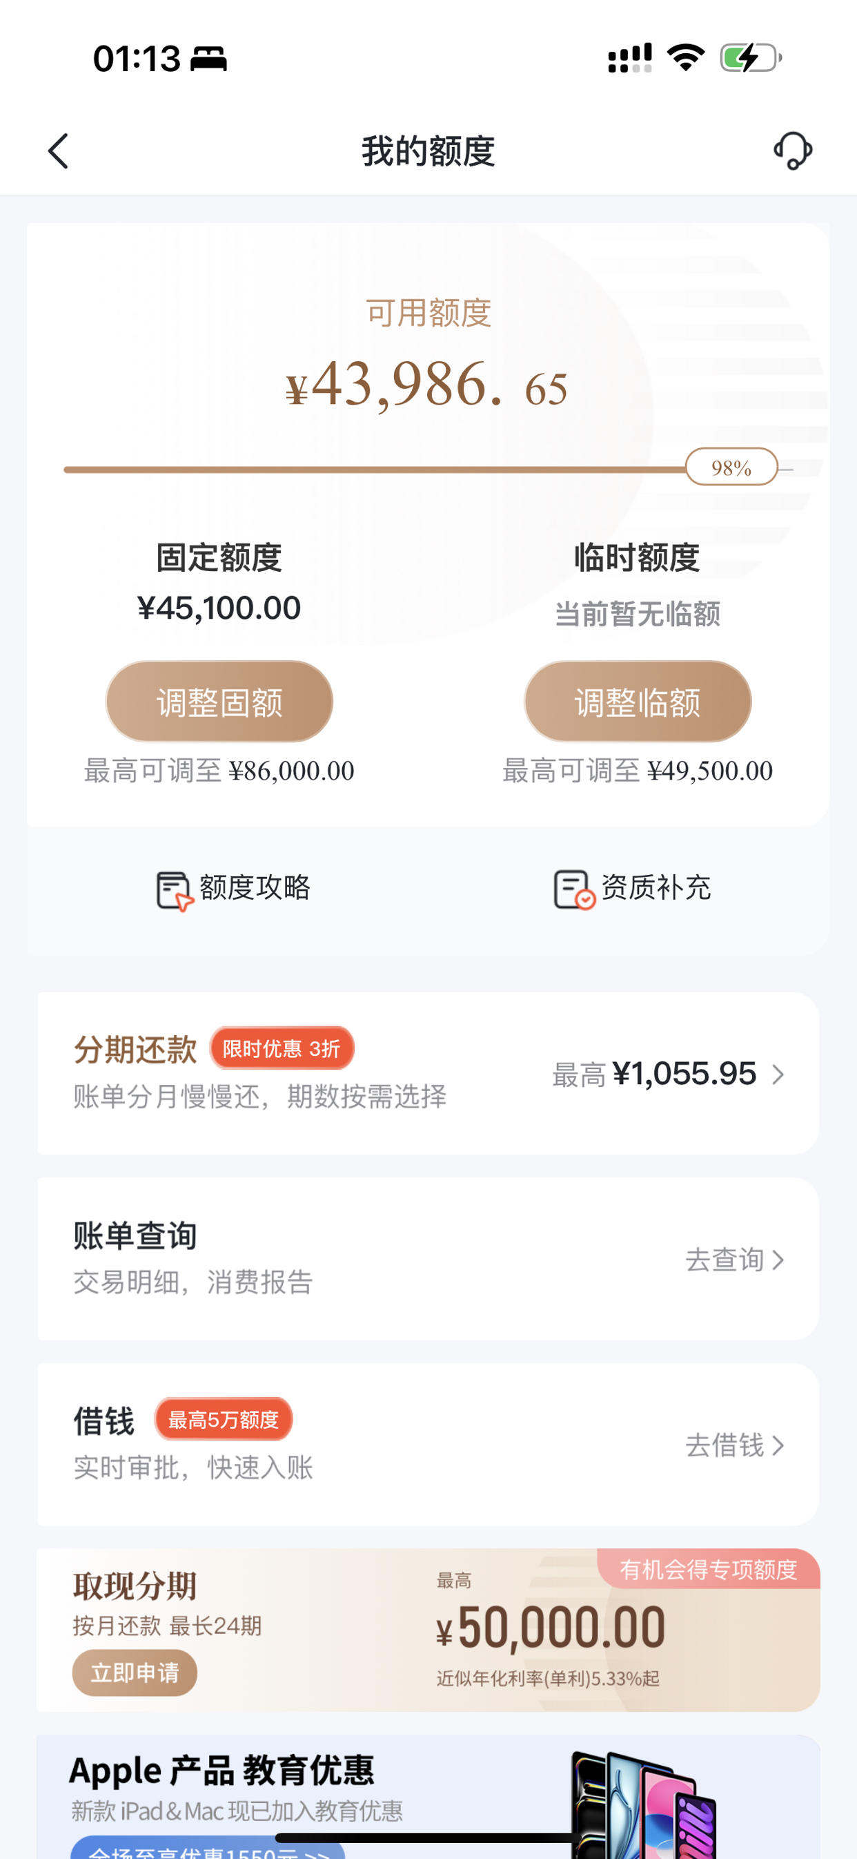Tap the 98% progress bar indicator
Image resolution: width=857 pixels, height=1859 pixels.
[x=731, y=467]
